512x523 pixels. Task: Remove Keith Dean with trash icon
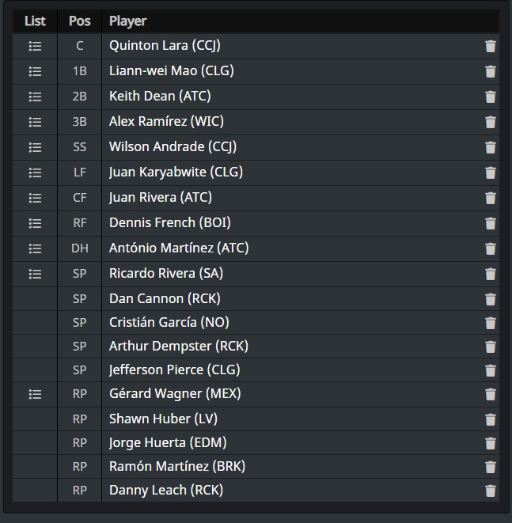click(x=490, y=97)
